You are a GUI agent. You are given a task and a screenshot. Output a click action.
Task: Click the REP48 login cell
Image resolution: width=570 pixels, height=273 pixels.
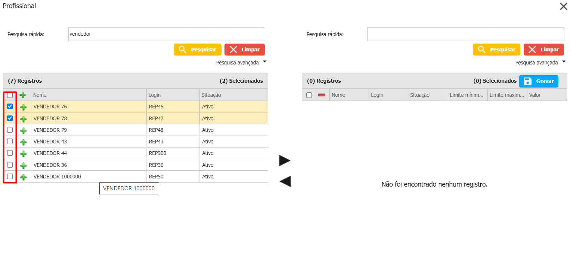(173, 130)
